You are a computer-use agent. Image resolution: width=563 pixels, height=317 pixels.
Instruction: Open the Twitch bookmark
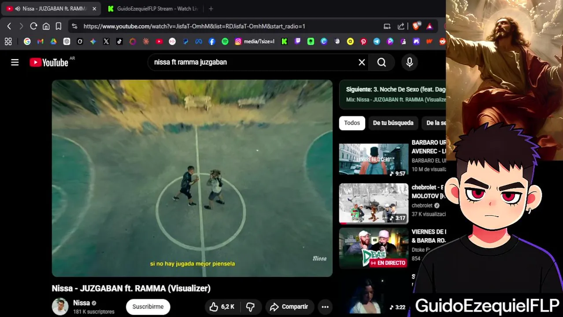click(297, 41)
